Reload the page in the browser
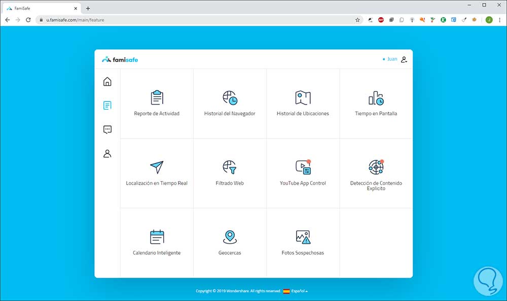507x301 pixels. click(x=28, y=20)
